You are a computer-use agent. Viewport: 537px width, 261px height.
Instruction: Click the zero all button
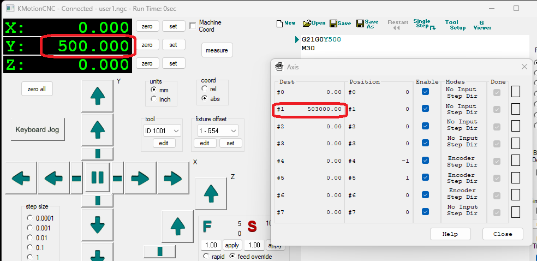(x=37, y=89)
